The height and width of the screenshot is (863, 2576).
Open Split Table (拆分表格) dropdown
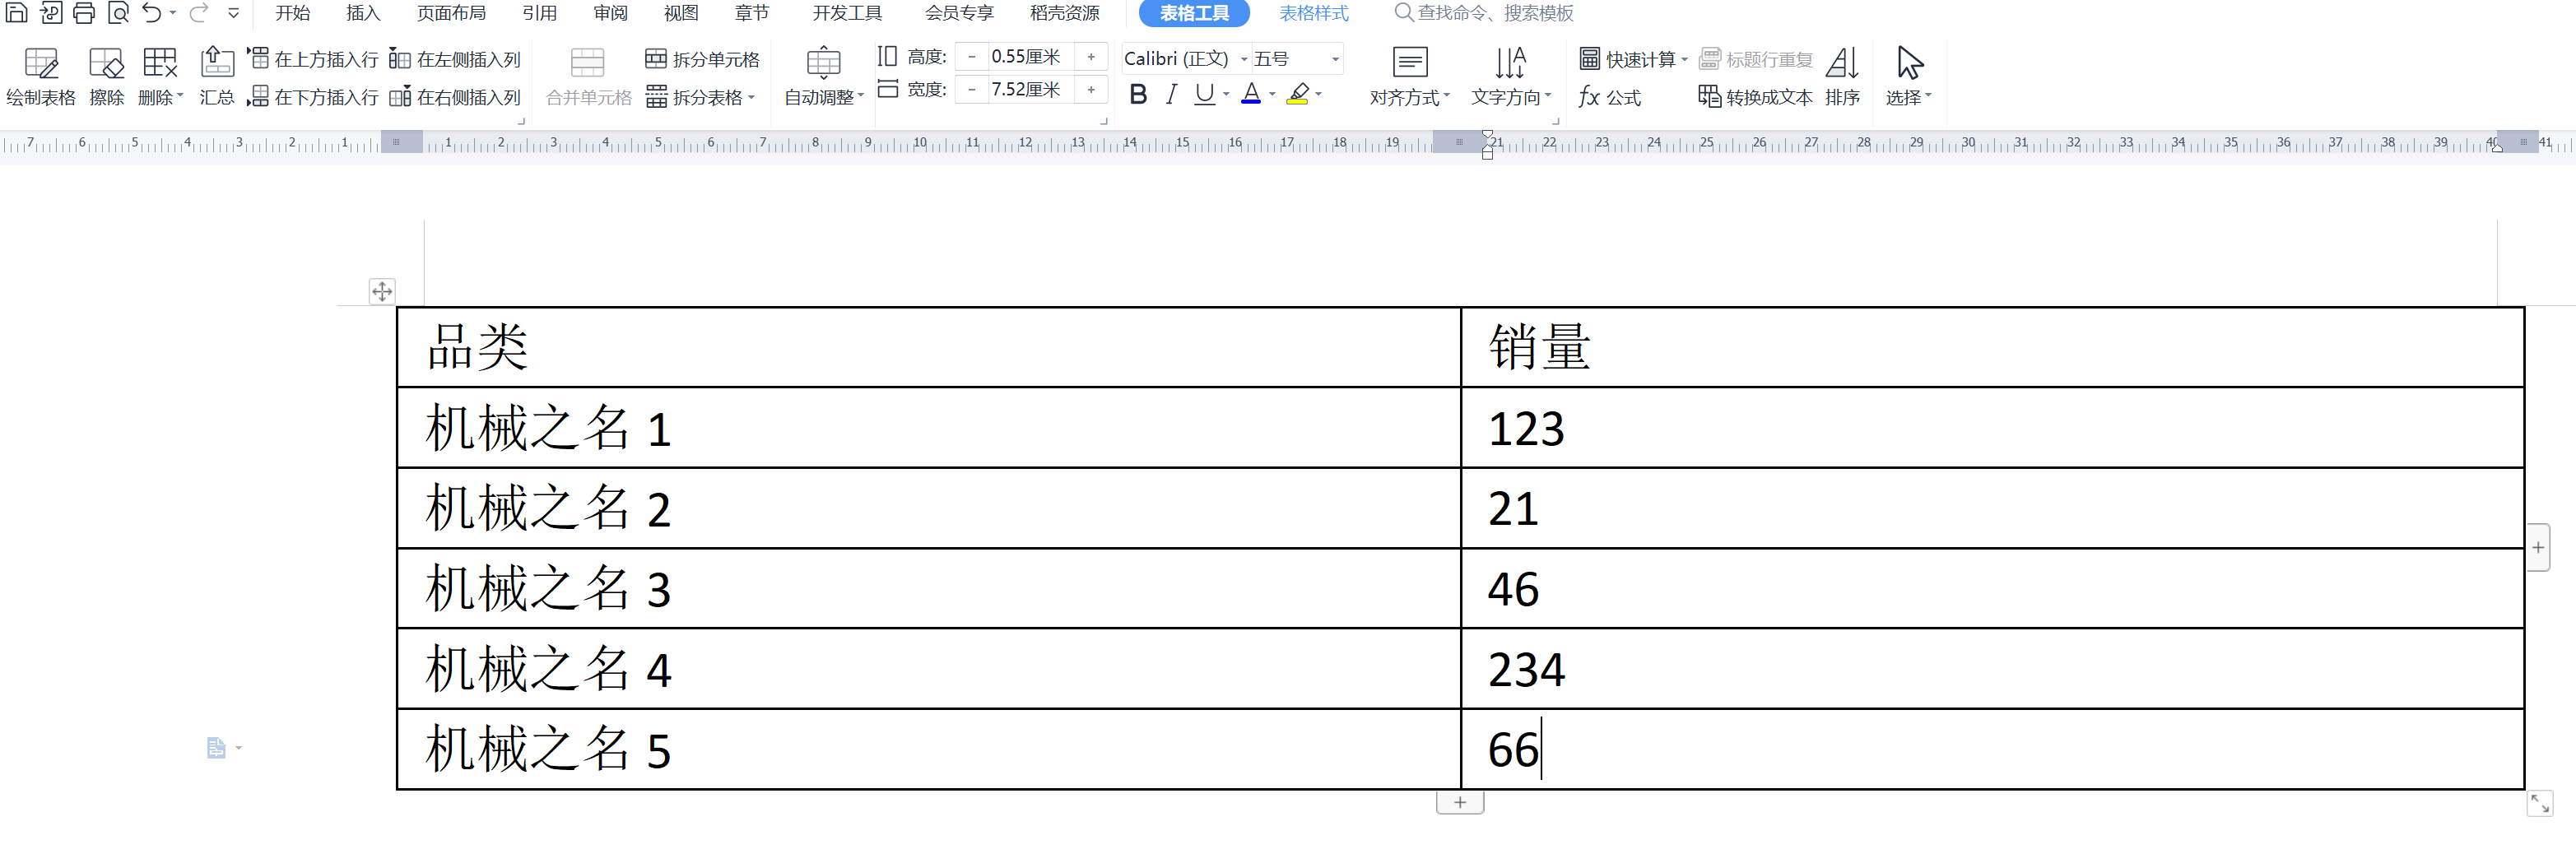(700, 97)
